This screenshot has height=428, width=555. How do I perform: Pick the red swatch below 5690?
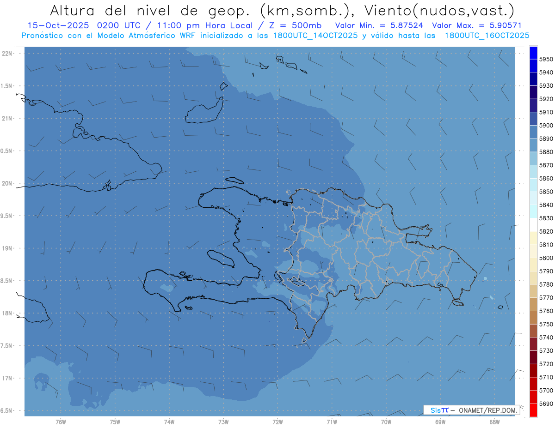tap(533, 410)
